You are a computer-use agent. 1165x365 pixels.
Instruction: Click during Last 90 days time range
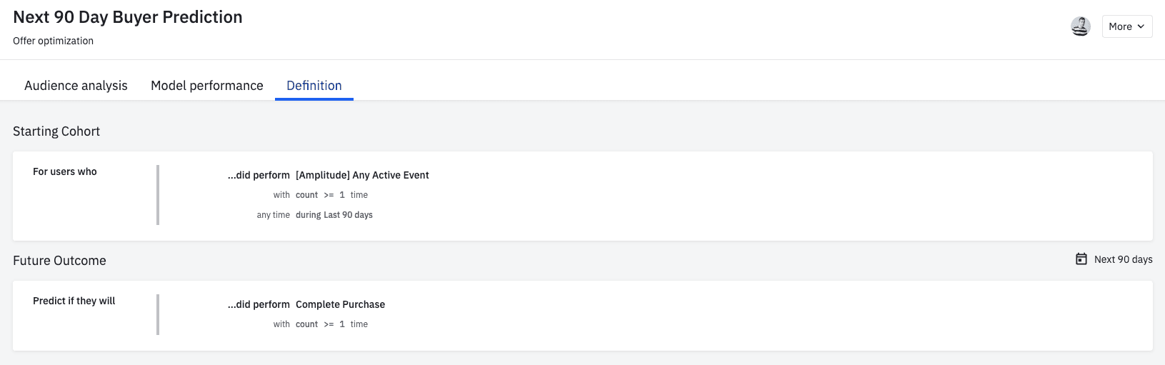(334, 215)
